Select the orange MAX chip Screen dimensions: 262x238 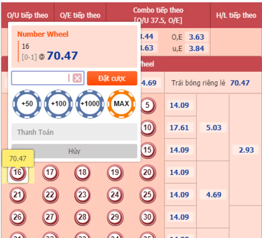point(121,104)
